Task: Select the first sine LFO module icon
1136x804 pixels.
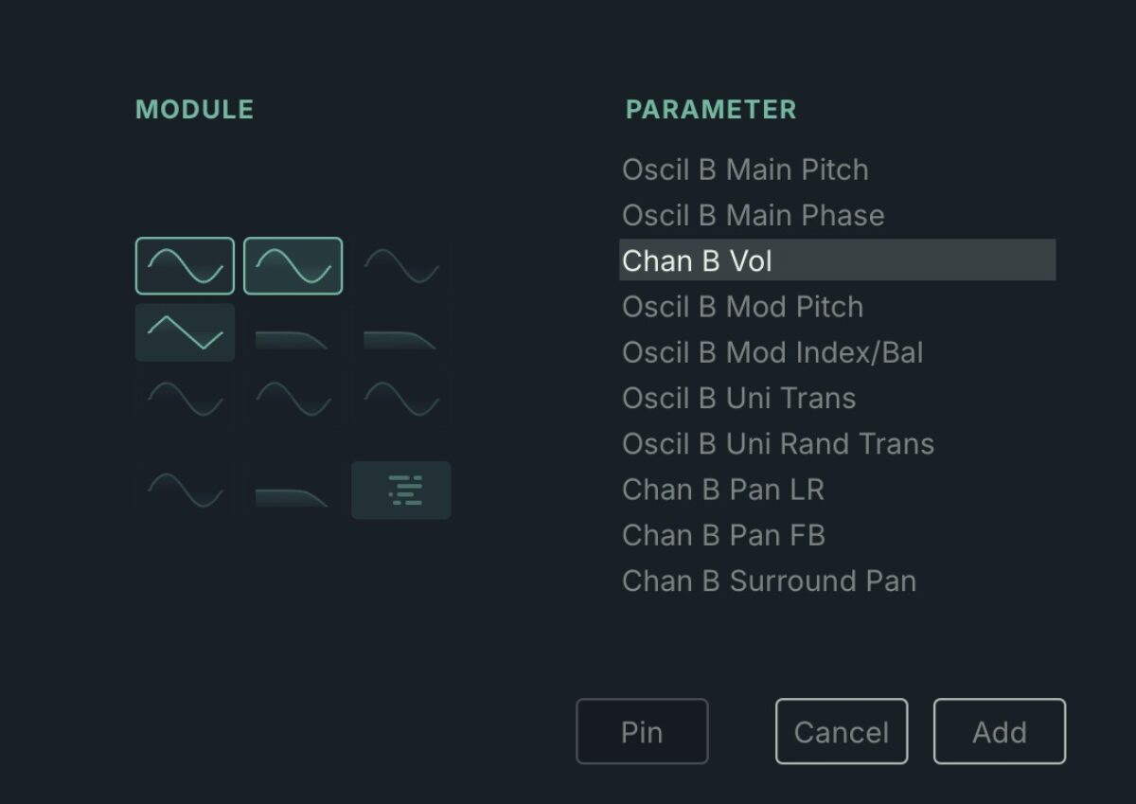Action: [x=185, y=265]
